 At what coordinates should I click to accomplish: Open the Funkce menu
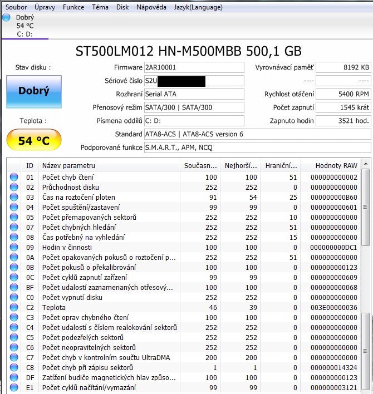point(73,7)
